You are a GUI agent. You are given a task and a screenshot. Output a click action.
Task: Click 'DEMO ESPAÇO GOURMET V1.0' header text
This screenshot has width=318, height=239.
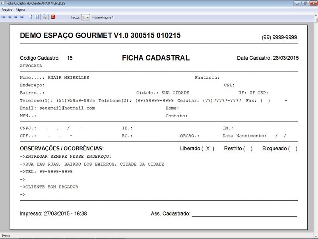coord(74,35)
